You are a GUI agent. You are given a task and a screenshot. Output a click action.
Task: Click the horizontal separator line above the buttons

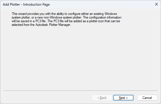[80, 91]
